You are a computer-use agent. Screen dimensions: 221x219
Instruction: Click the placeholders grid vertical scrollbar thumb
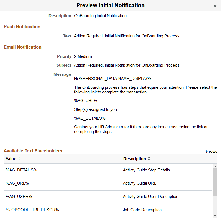click(x=215, y=182)
